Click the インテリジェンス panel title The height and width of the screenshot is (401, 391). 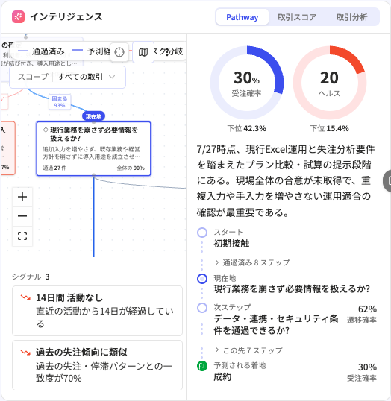66,17
